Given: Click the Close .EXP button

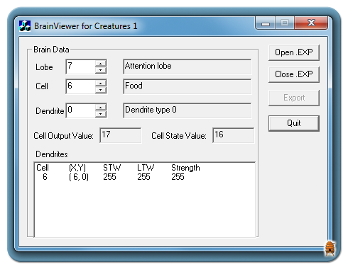Looking at the screenshot, I should point(294,74).
